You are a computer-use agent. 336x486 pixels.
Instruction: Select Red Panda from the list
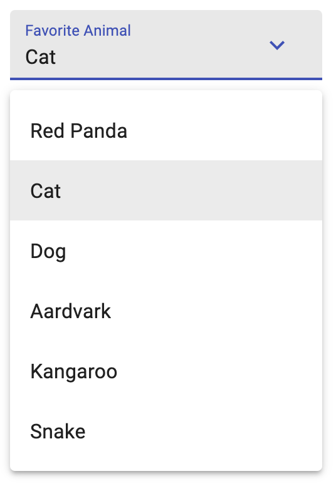pos(166,130)
